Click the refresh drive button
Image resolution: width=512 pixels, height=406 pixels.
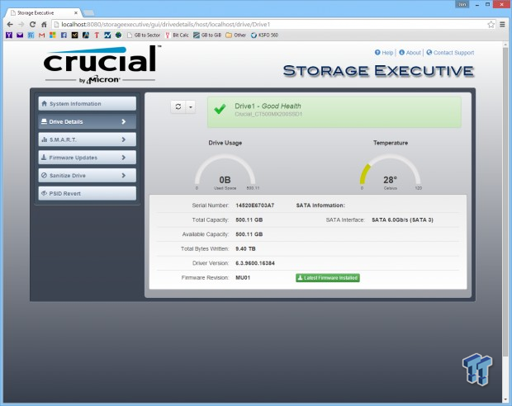pyautogui.click(x=178, y=106)
